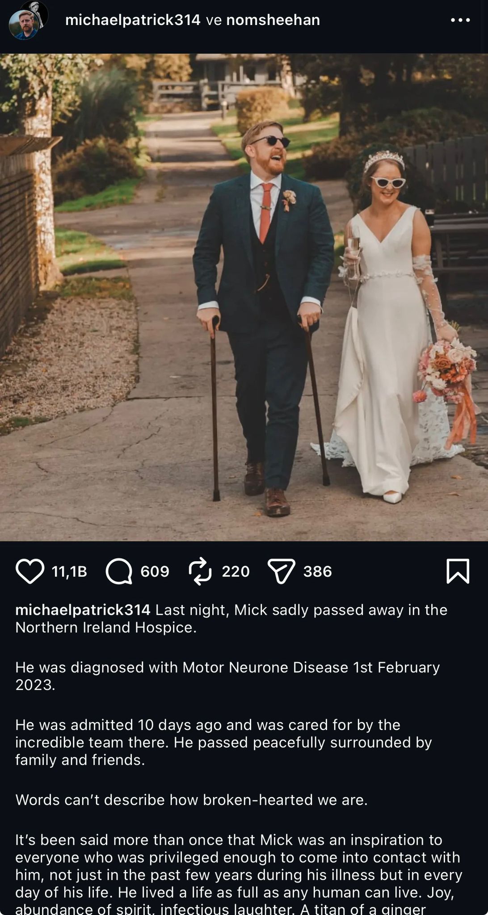Open nomsheehan profile from the header
This screenshot has width=488, height=915.
(273, 20)
